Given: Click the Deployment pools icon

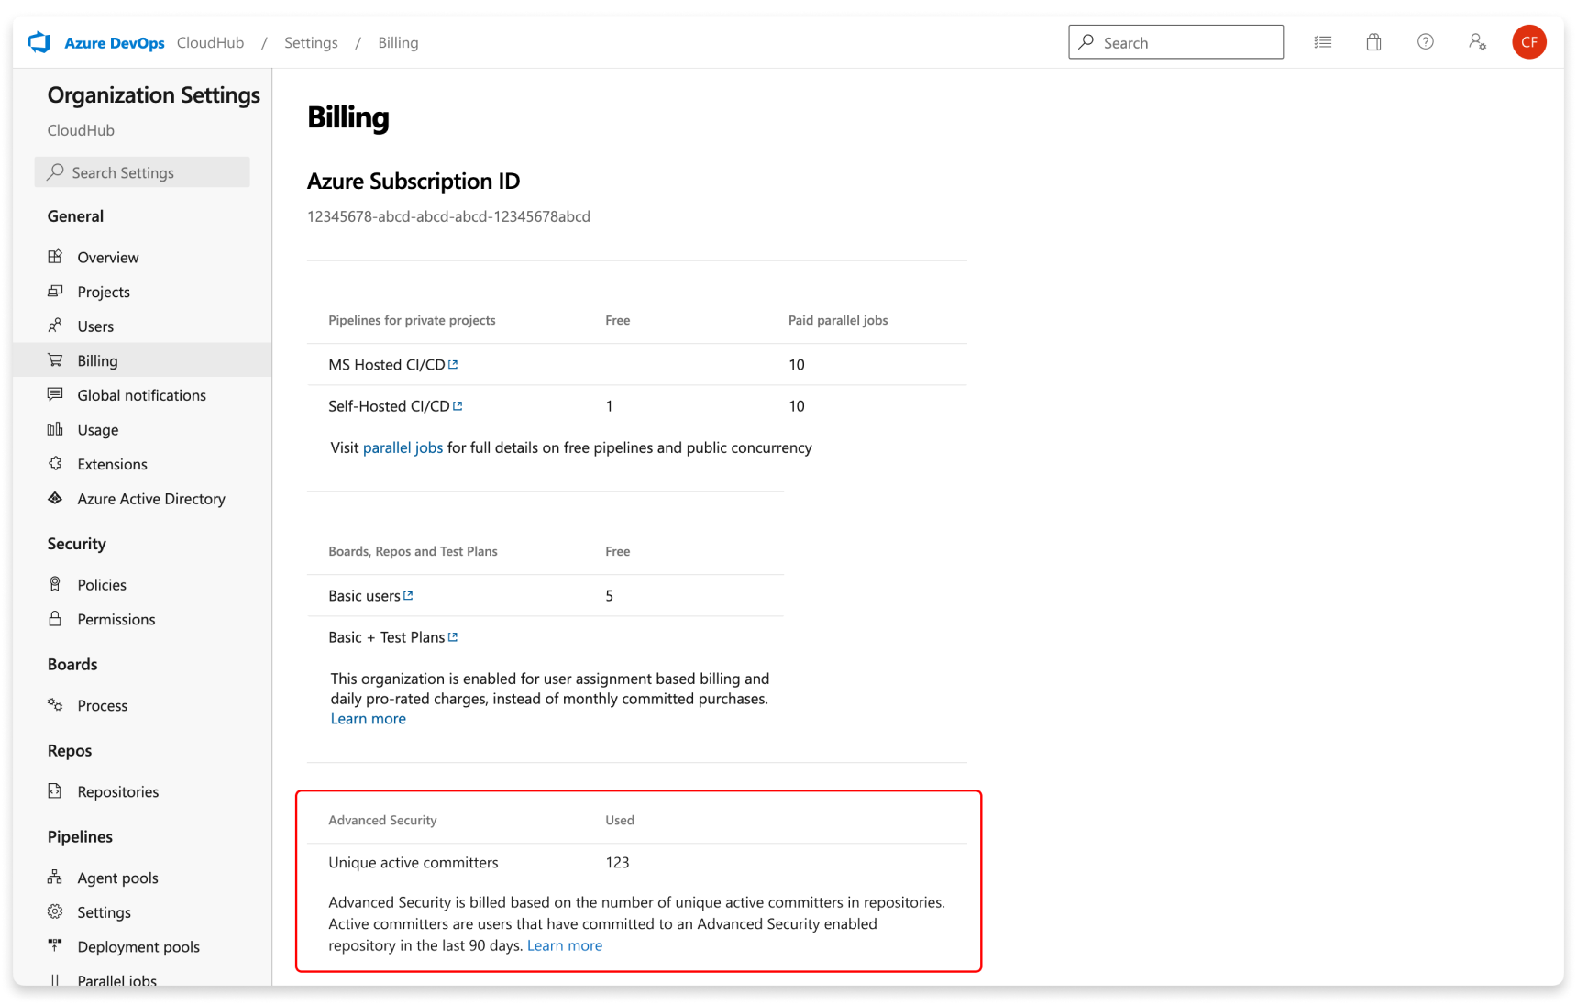Looking at the screenshot, I should [56, 946].
